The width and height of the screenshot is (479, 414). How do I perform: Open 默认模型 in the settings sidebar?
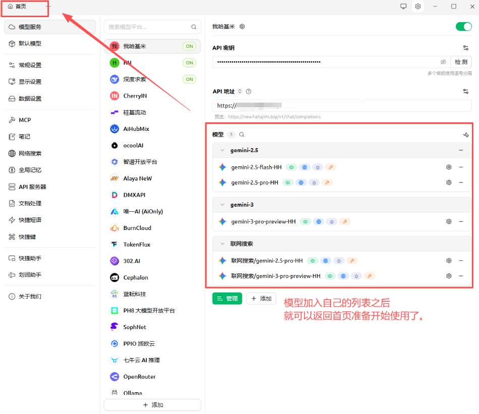pyautogui.click(x=30, y=43)
